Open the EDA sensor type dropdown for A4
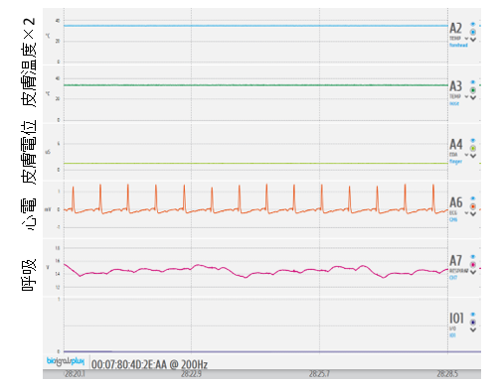500x385 pixels. pos(466,155)
